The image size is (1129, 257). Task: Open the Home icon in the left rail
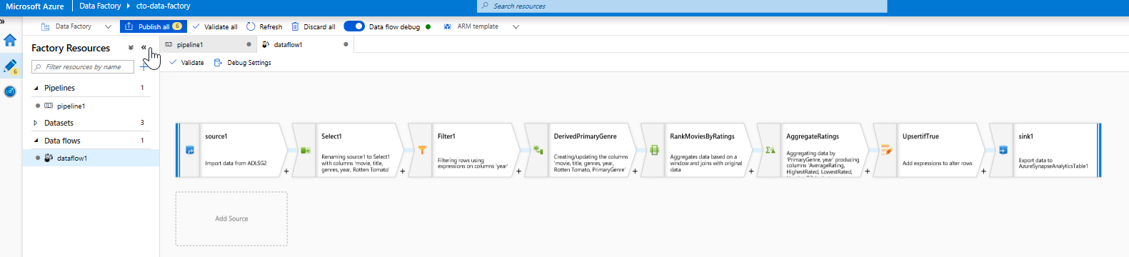[10, 41]
